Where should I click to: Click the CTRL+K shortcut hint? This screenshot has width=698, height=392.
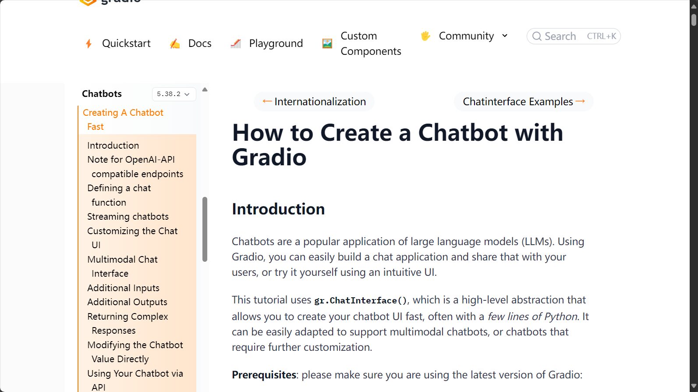pos(601,36)
